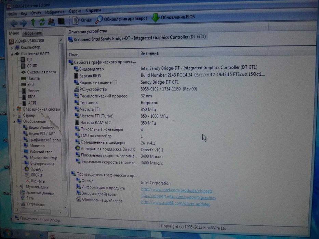319x239 pixels.
Task: Select Монитор in the tree
Action: coord(34,146)
